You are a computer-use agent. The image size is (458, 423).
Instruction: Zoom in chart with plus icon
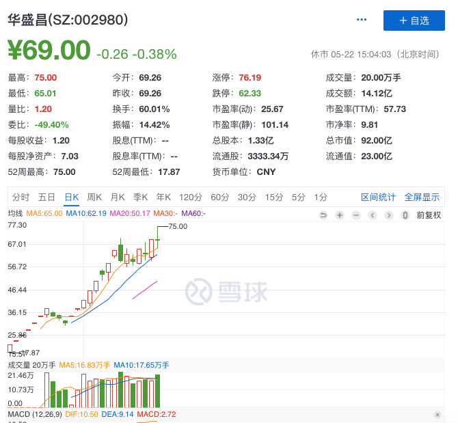click(340, 215)
